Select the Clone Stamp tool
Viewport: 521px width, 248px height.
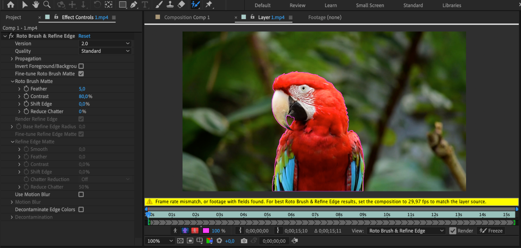tap(170, 5)
